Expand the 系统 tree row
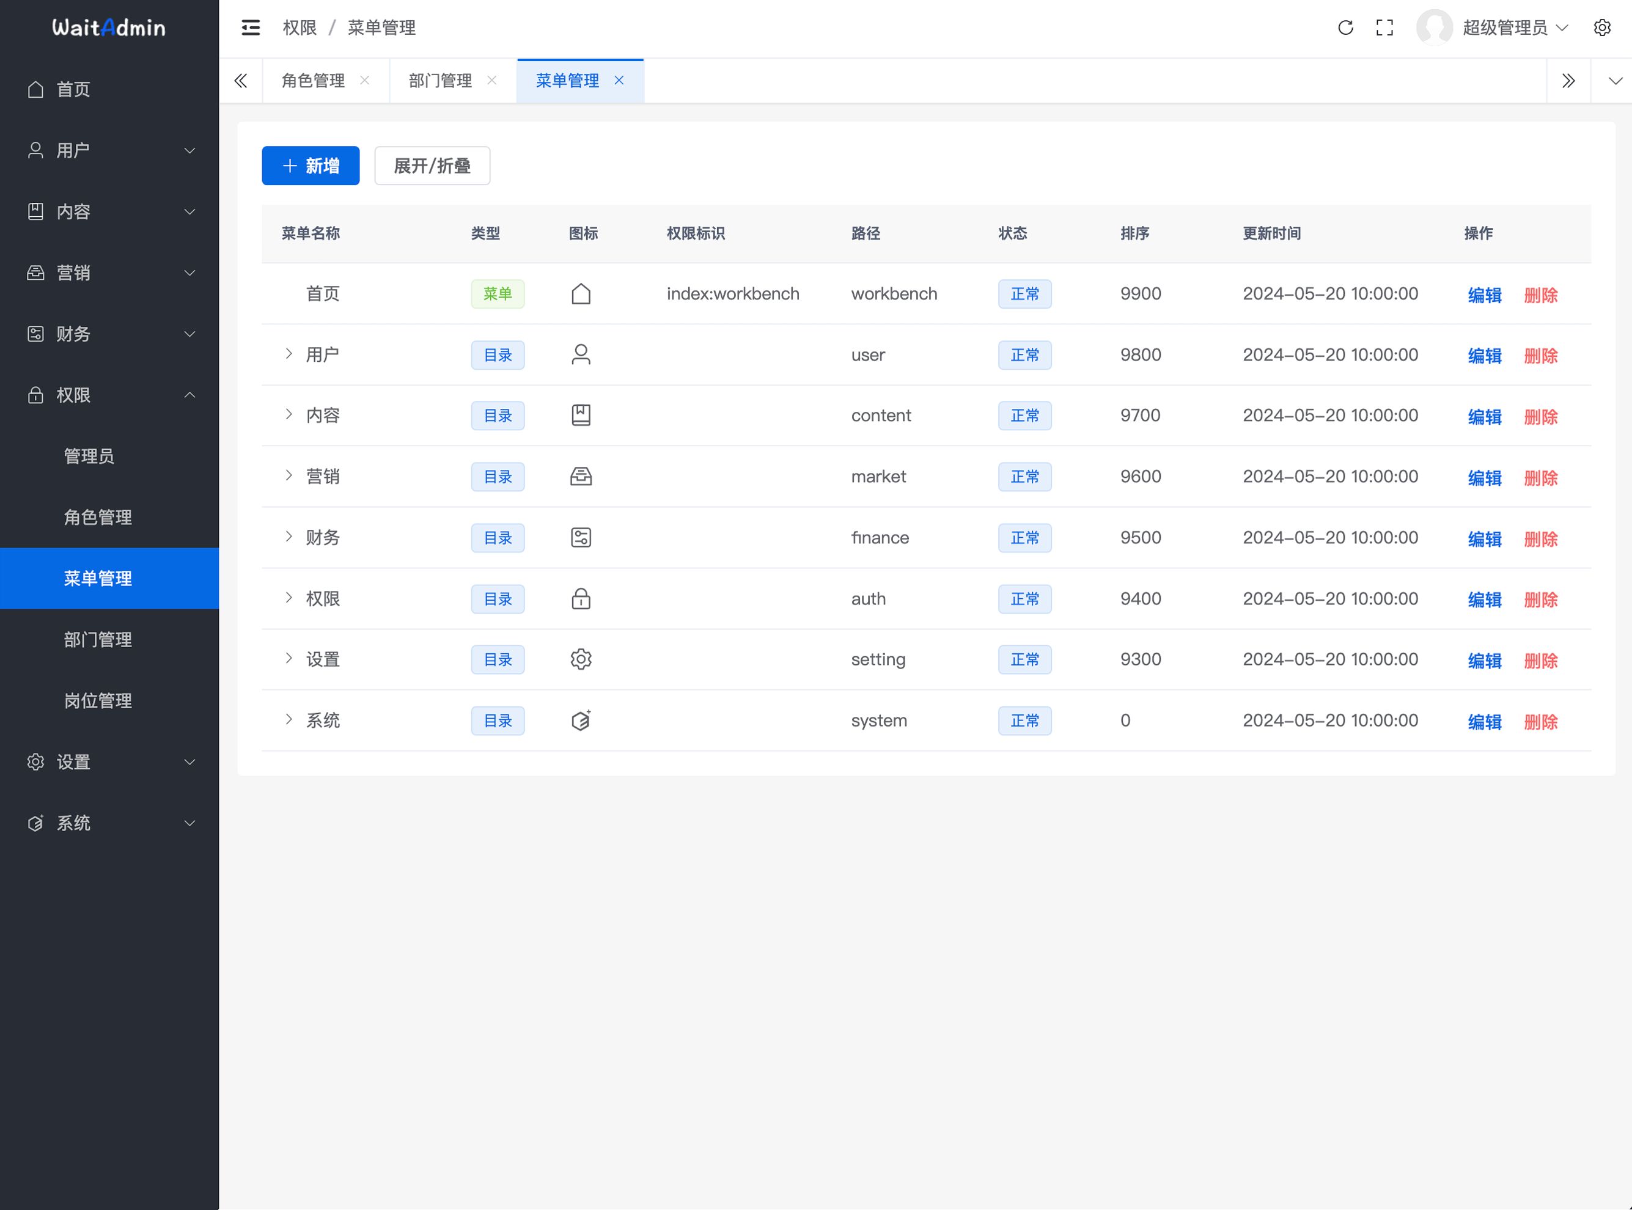This screenshot has width=1632, height=1210. coord(289,720)
